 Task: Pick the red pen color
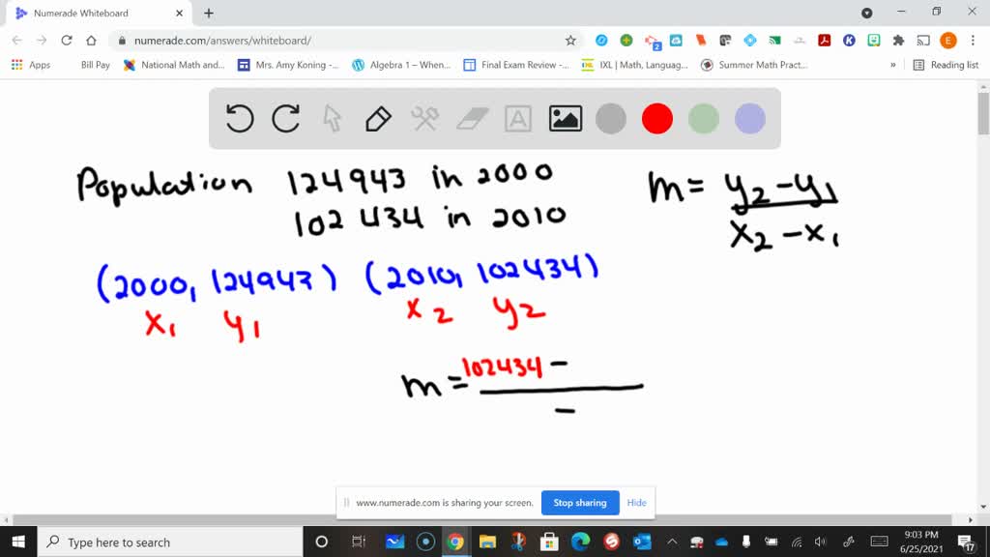point(657,119)
